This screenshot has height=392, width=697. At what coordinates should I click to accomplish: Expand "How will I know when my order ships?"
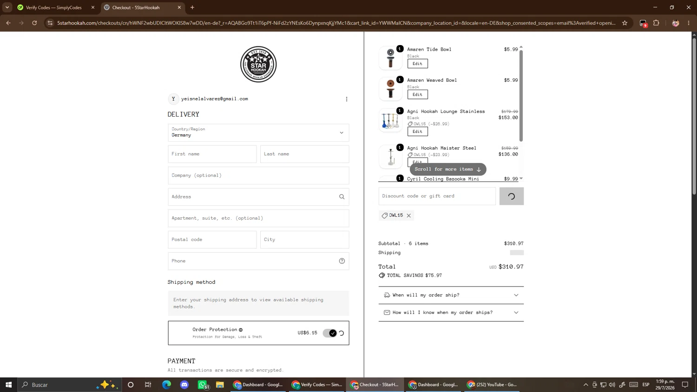tap(451, 313)
